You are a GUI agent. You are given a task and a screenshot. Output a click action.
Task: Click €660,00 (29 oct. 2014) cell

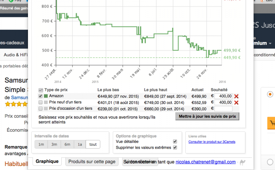164,109
